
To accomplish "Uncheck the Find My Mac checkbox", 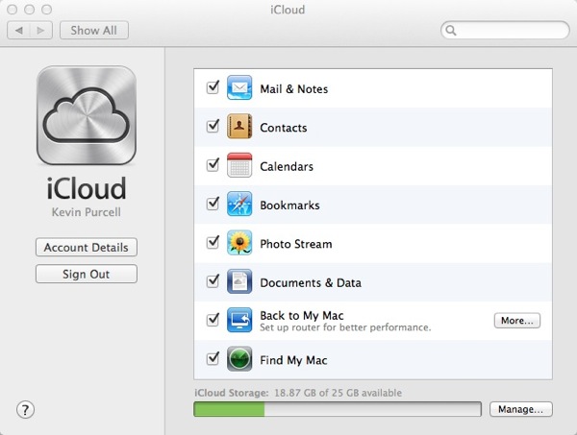I will 213,358.
